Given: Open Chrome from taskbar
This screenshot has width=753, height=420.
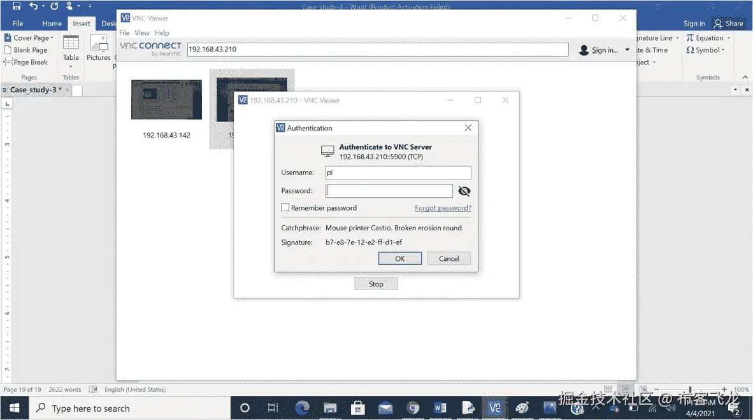Looking at the screenshot, I should point(413,408).
